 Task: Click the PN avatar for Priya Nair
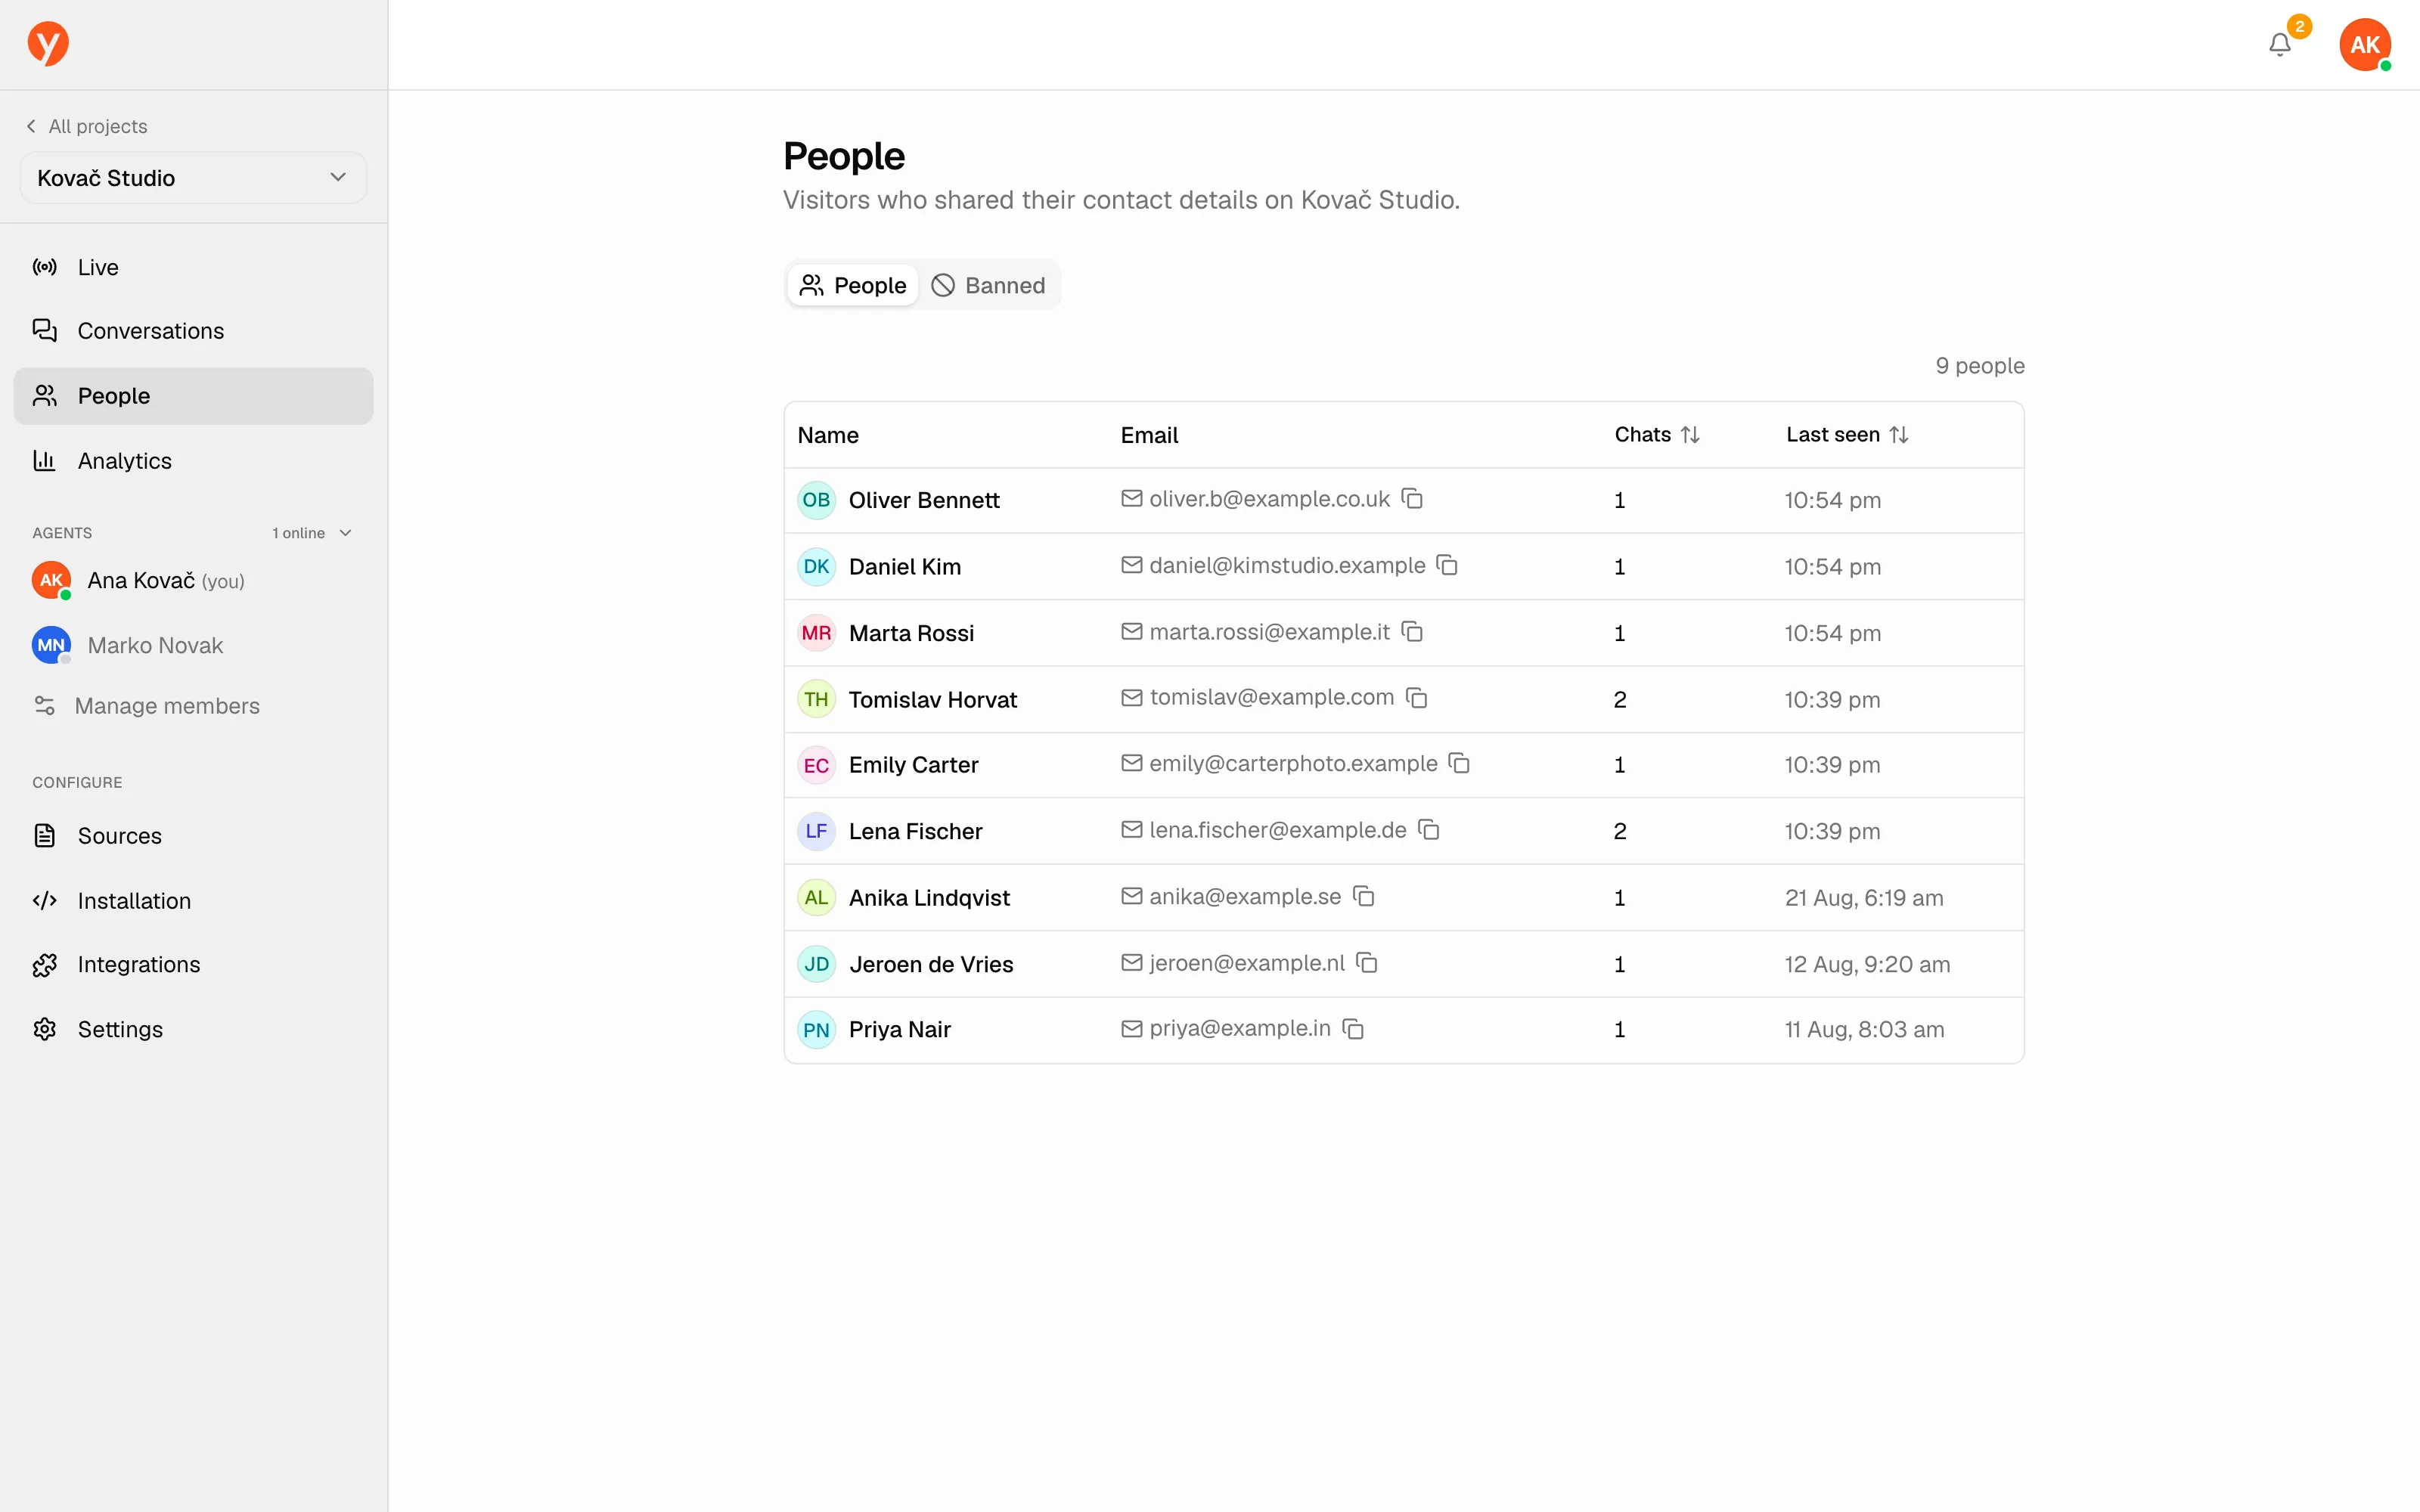tap(816, 1030)
